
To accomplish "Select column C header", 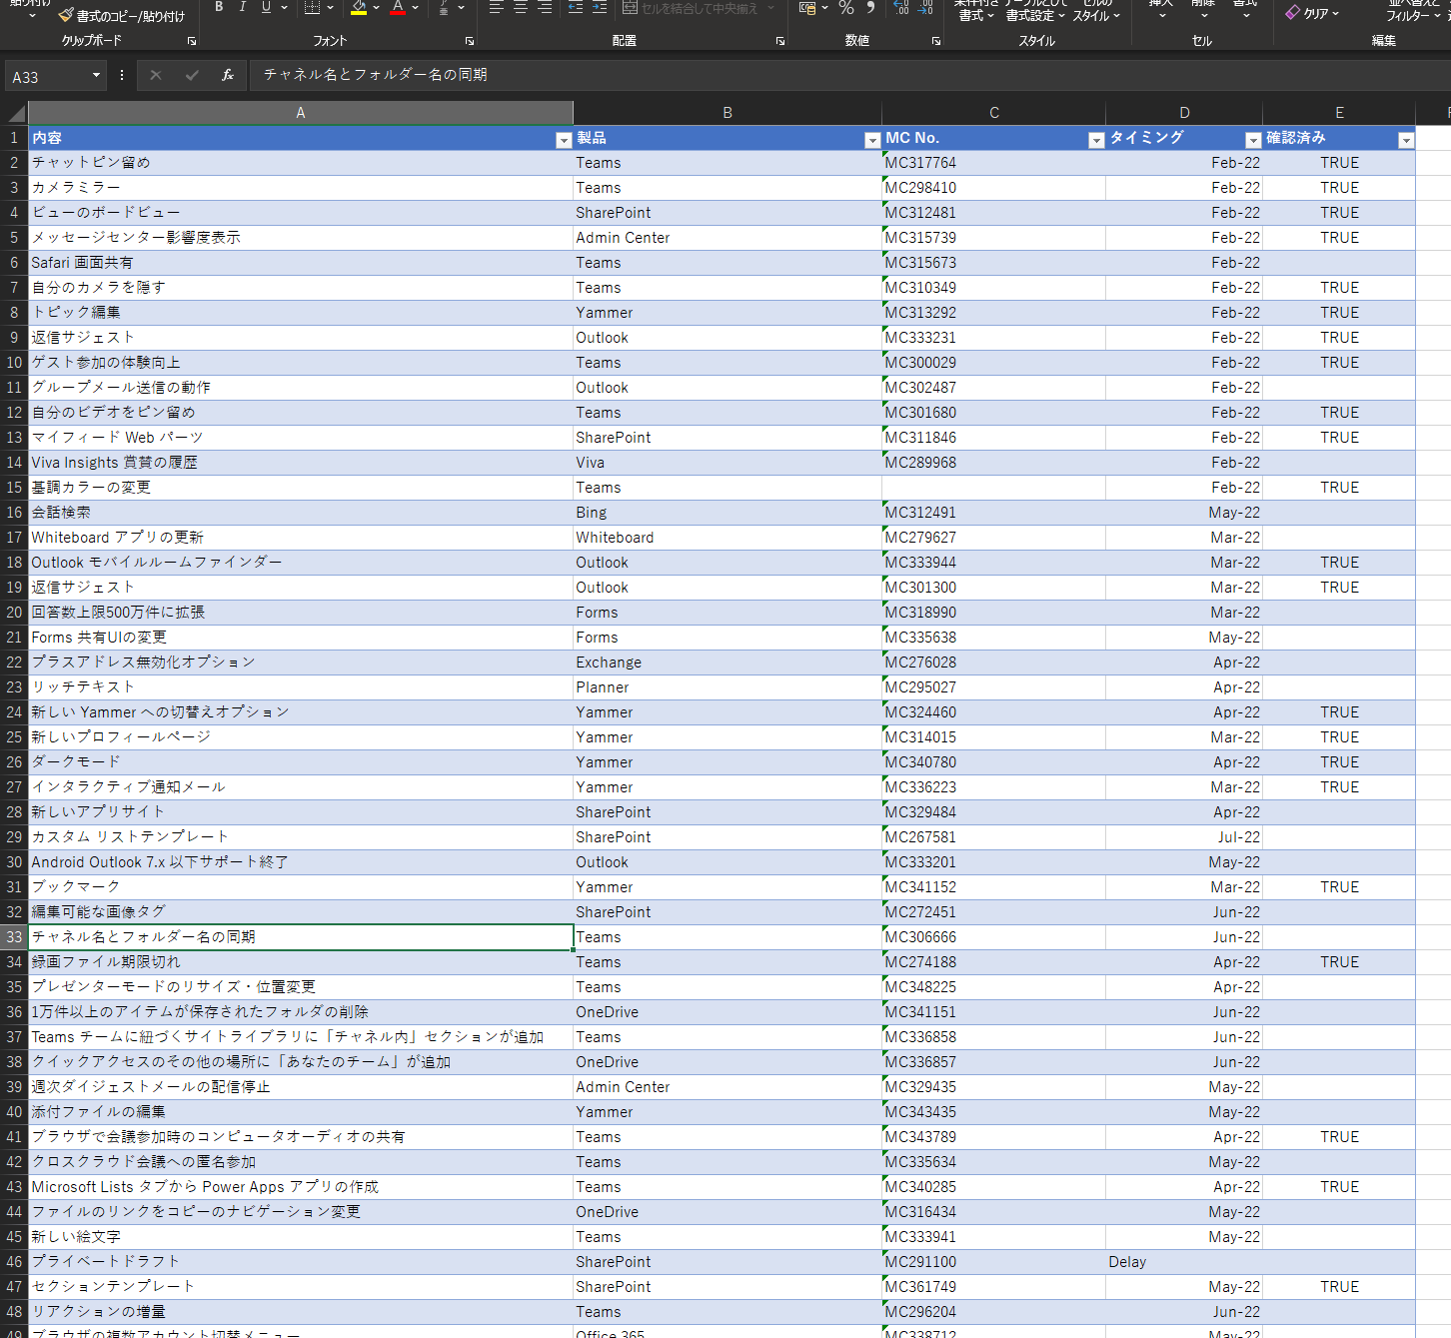I will (x=994, y=113).
